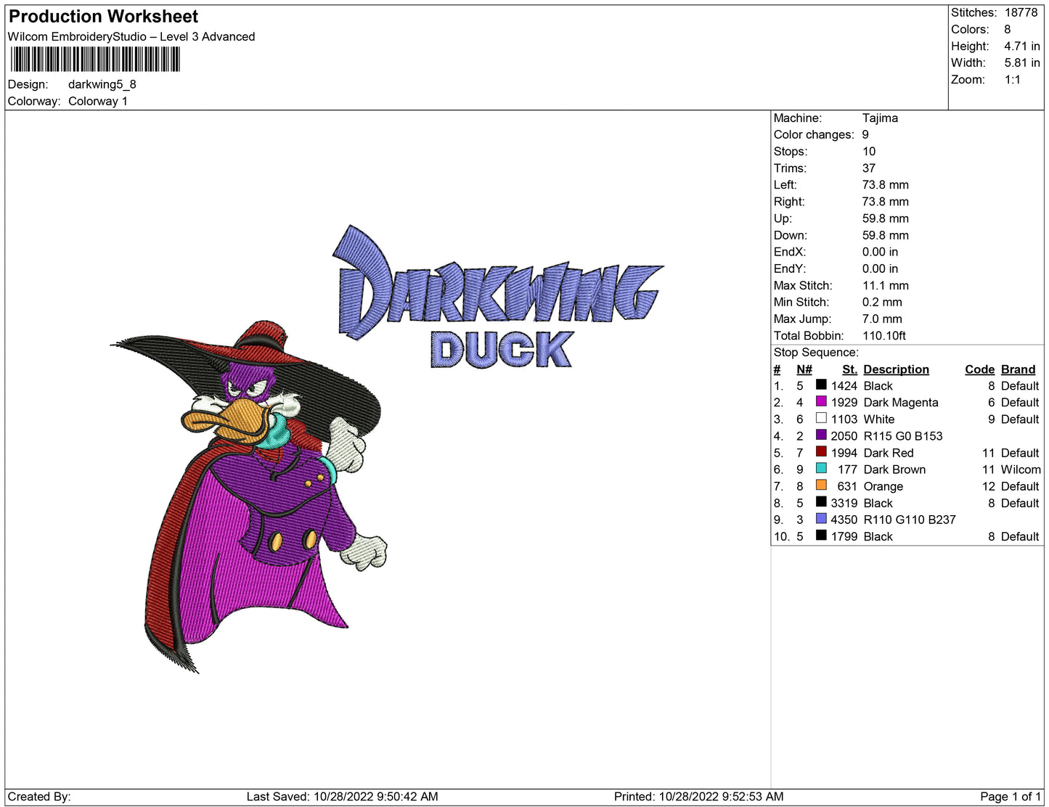Click the black swatch beside 3319 Black
The height and width of the screenshot is (807, 1049).
coord(821,501)
